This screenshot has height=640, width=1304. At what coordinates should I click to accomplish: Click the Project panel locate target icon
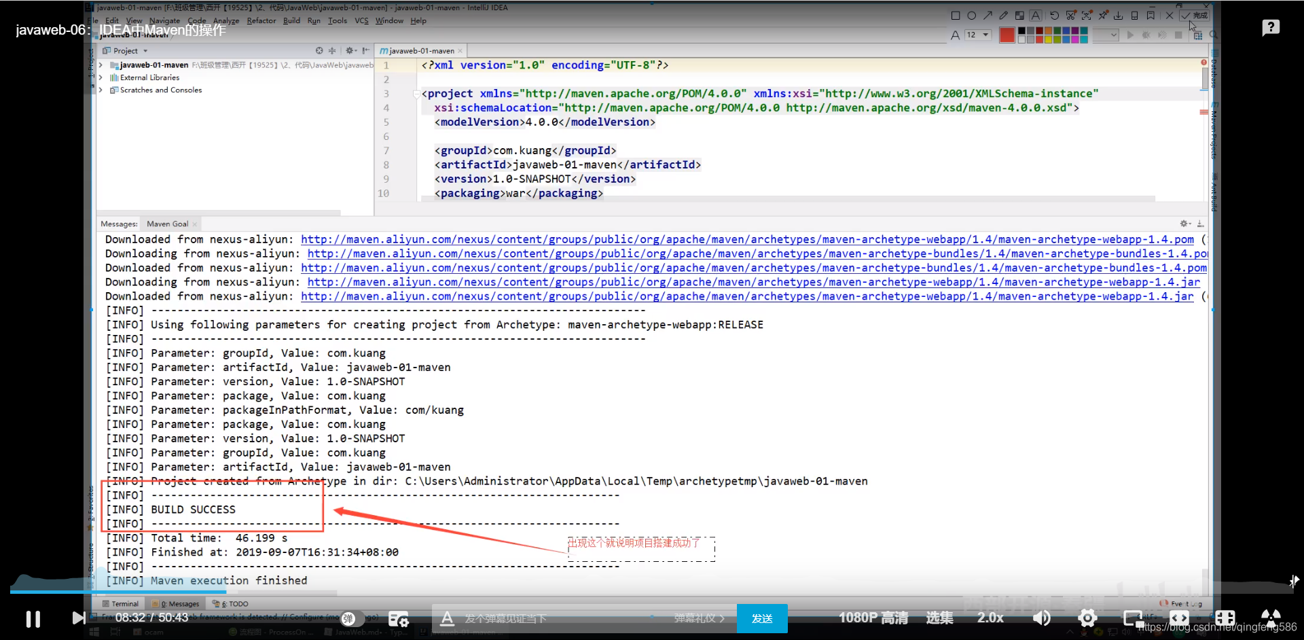point(319,51)
